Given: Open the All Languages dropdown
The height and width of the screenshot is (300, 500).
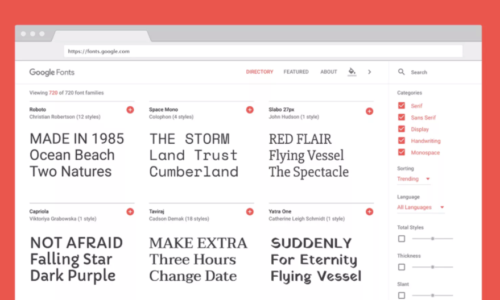Looking at the screenshot, I should pyautogui.click(x=420, y=207).
